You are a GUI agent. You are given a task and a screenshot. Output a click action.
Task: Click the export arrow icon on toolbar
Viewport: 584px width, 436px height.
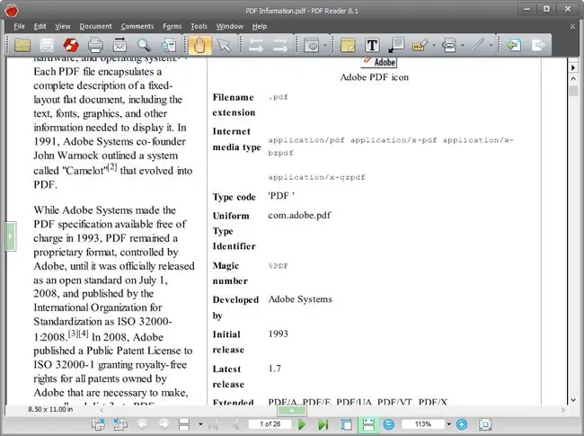538,45
